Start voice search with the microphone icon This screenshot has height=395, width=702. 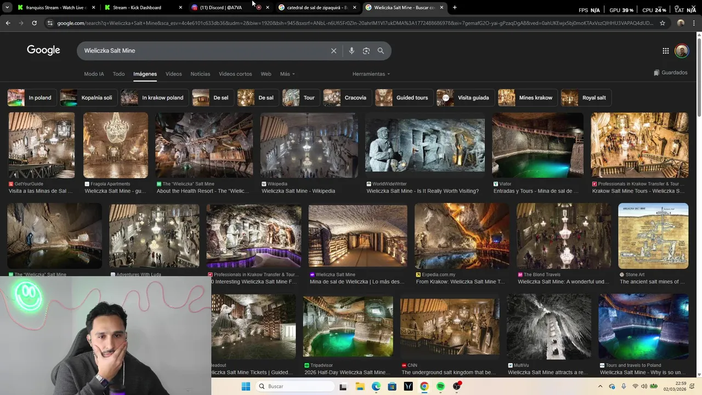pos(352,50)
